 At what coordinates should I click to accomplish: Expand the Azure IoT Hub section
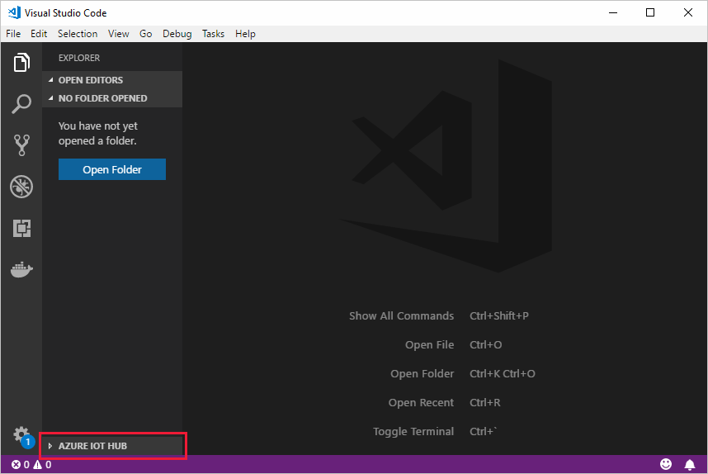click(x=112, y=446)
